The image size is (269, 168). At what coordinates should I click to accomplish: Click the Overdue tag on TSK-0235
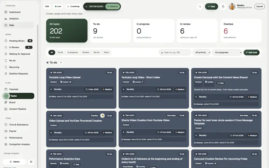point(95,116)
